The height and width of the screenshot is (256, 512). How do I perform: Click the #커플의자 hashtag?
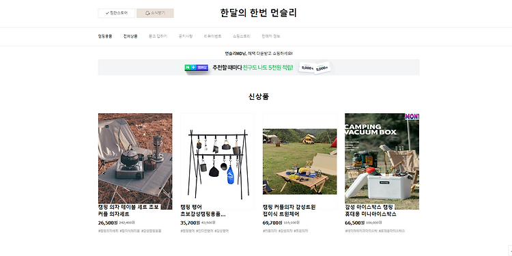click(x=270, y=231)
